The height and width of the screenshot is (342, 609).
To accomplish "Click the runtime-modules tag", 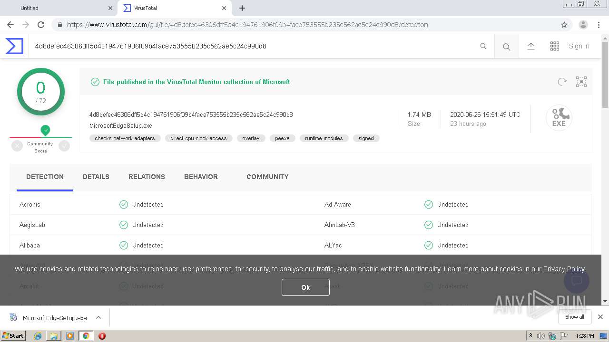I will click(x=324, y=138).
